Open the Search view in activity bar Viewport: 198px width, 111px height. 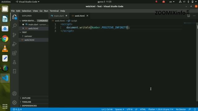pyautogui.click(x=15, y=26)
